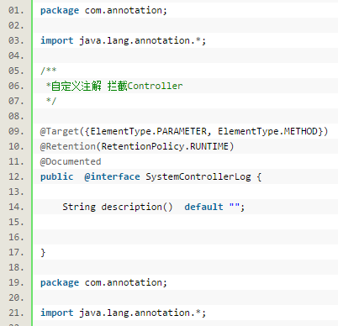Viewport: 338px width, 326px height.
Task: Click line number 21 in the gutter
Action: pos(16,313)
